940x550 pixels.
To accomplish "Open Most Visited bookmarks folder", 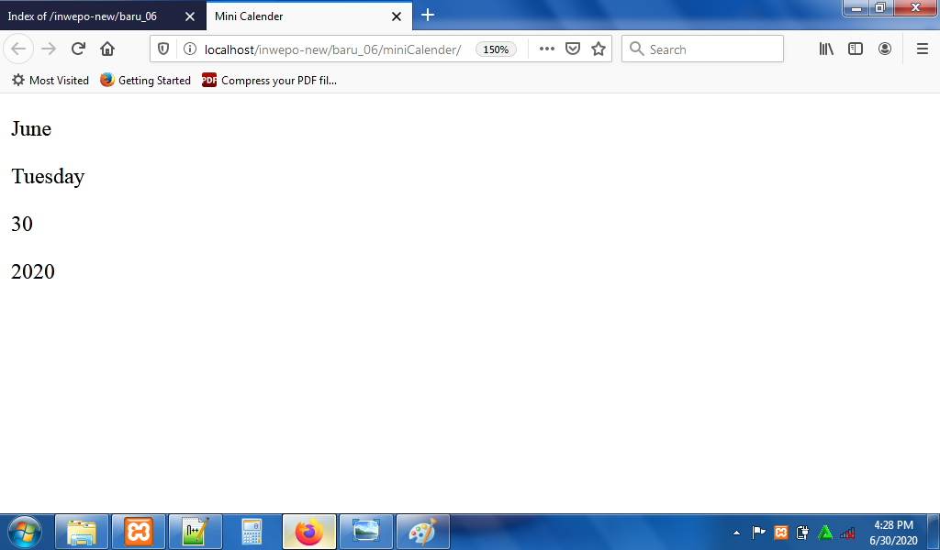I will tap(50, 81).
